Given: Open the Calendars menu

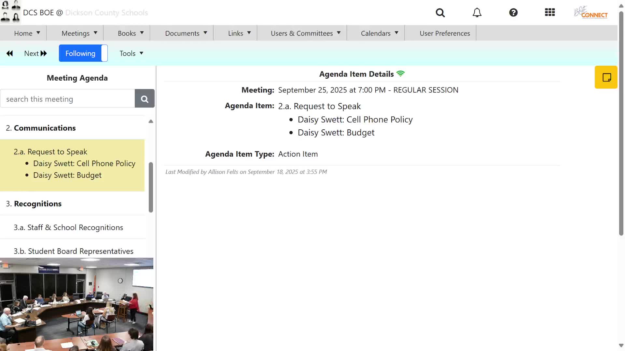Looking at the screenshot, I should coord(379,33).
